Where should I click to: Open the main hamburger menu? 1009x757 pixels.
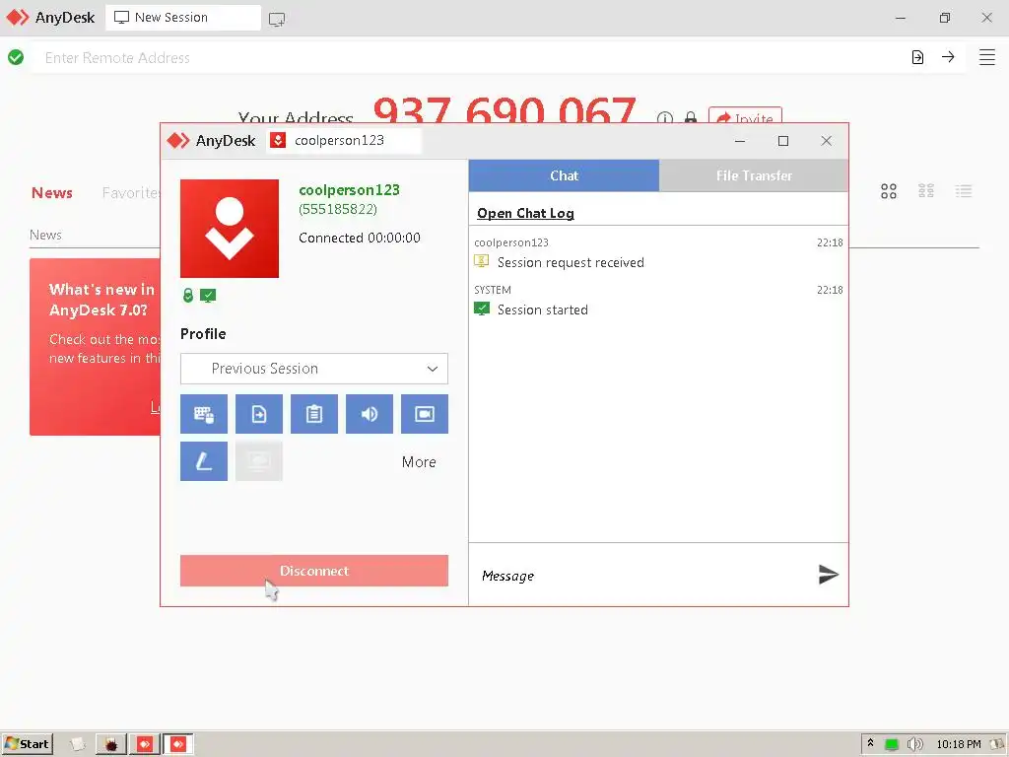coord(987,57)
